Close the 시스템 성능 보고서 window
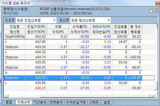The width and height of the screenshot is (160, 106). point(158,4)
